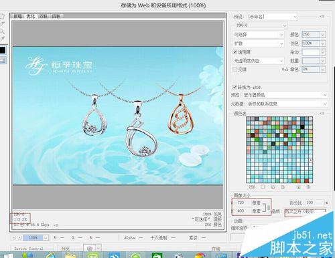Open the PNG-8 file format dropdown
This screenshot has height=258, width=335.
click(261, 25)
